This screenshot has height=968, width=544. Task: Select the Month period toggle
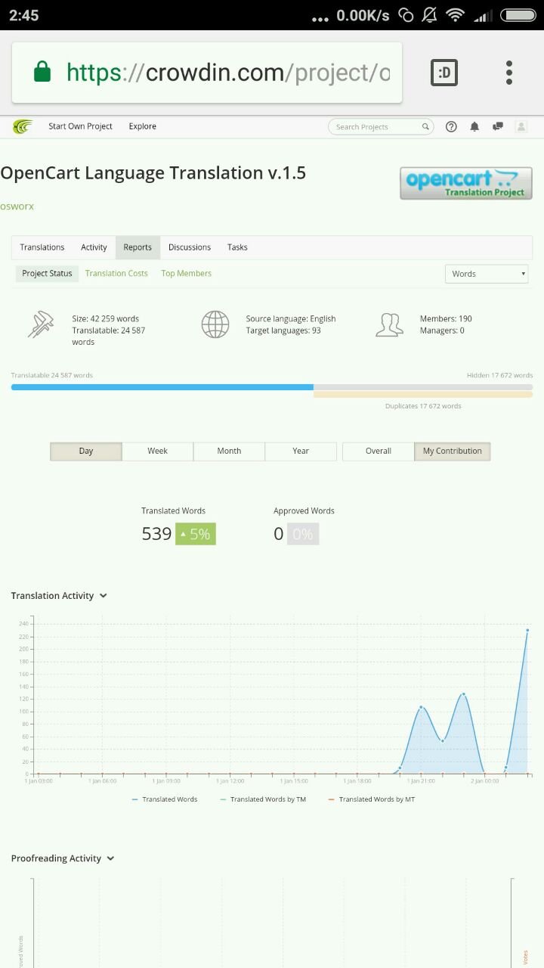point(229,451)
